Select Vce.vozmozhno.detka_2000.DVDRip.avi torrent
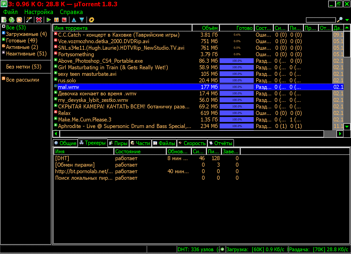 pos(198,41)
